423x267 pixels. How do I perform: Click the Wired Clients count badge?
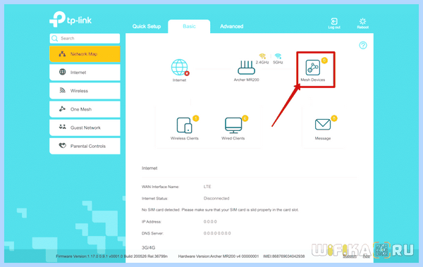click(245, 118)
